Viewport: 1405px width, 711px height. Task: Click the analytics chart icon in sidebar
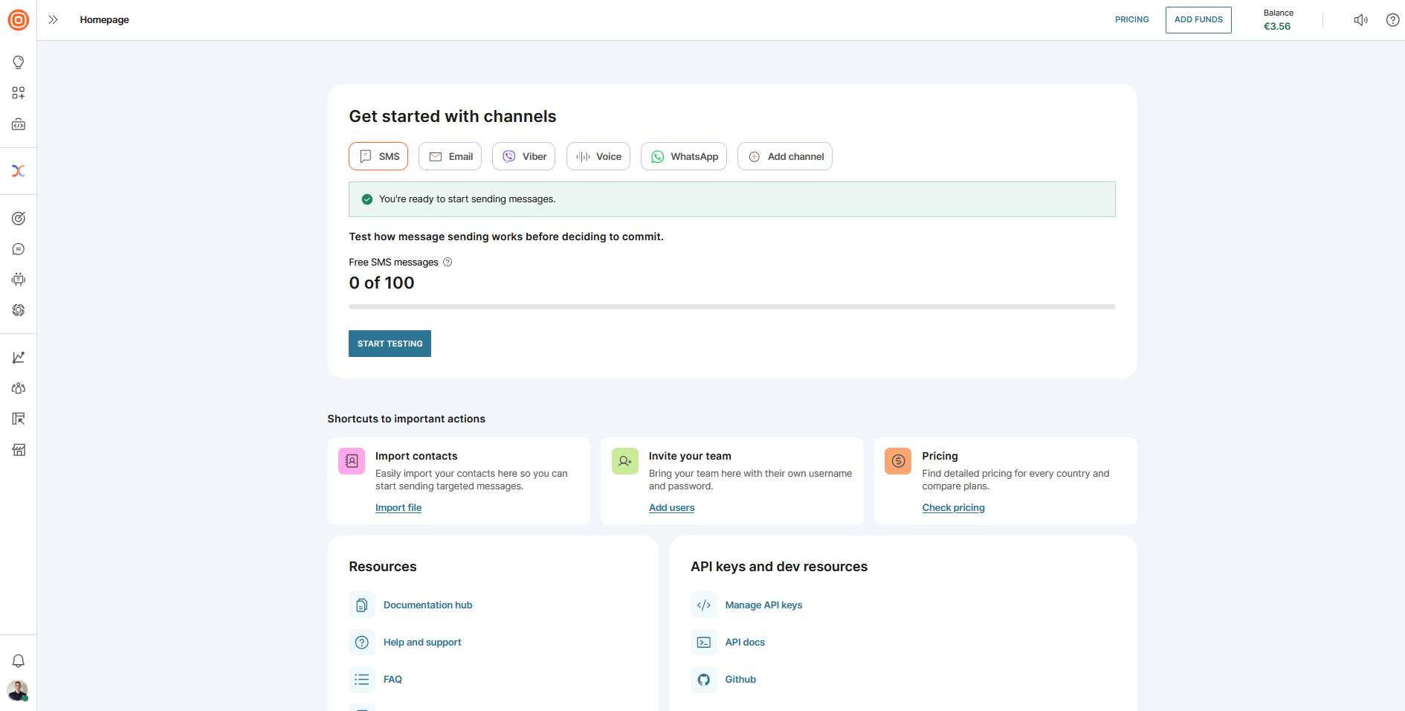(x=19, y=358)
